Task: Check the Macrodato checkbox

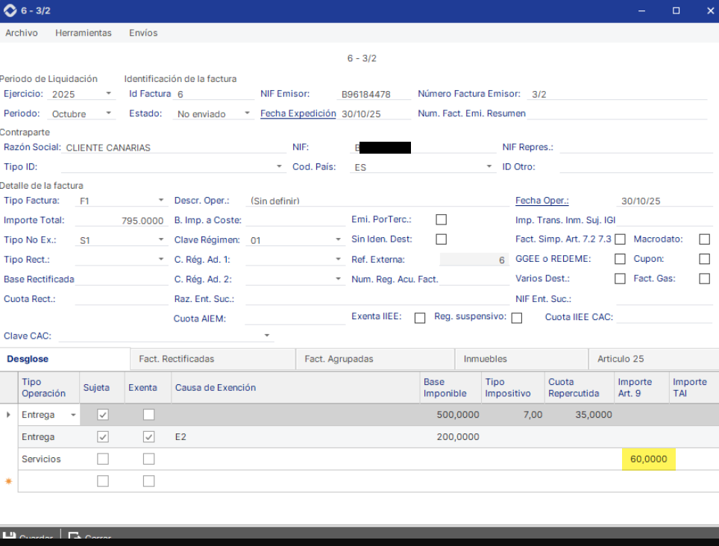Action: pos(704,239)
